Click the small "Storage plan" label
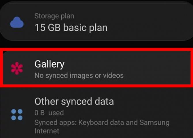193x138 pixels. (54, 16)
